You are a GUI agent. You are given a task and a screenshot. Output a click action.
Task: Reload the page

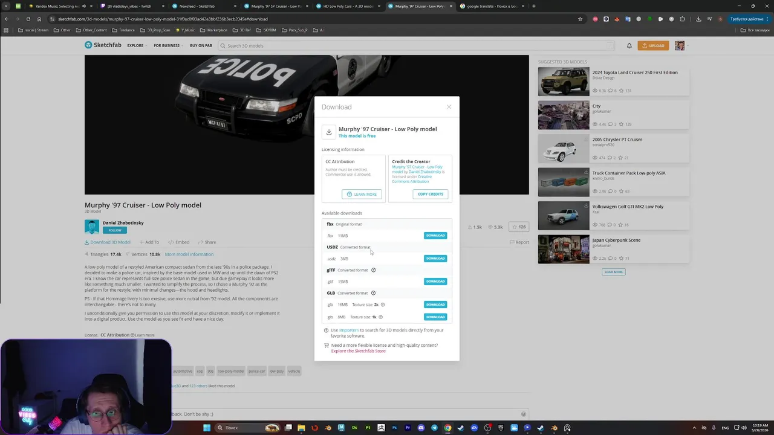pos(28,19)
